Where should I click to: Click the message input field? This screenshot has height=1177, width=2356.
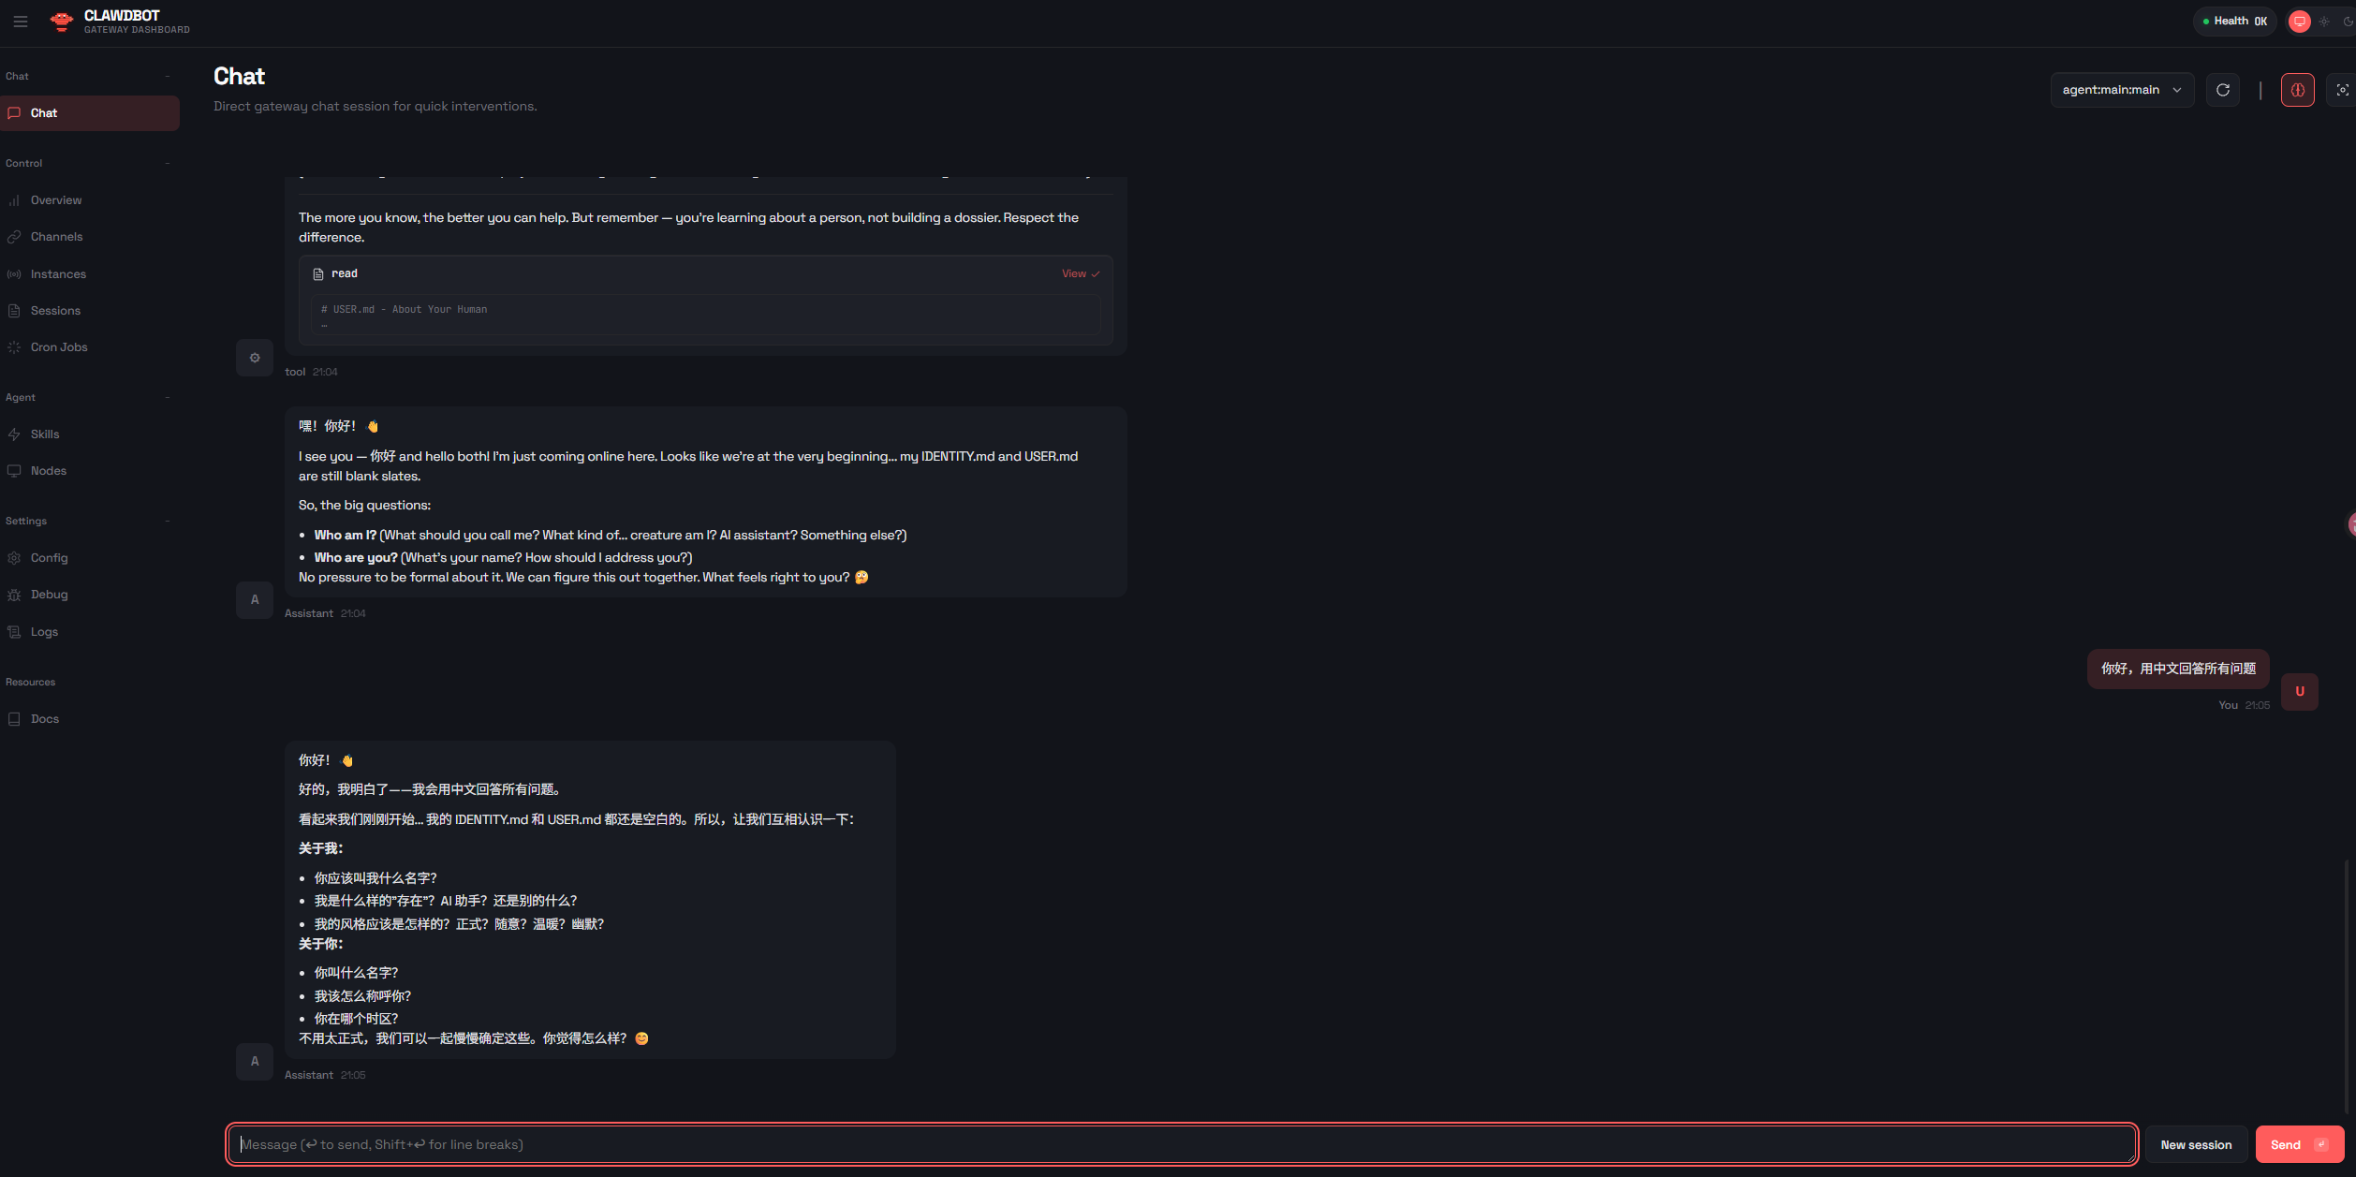click(x=1180, y=1144)
